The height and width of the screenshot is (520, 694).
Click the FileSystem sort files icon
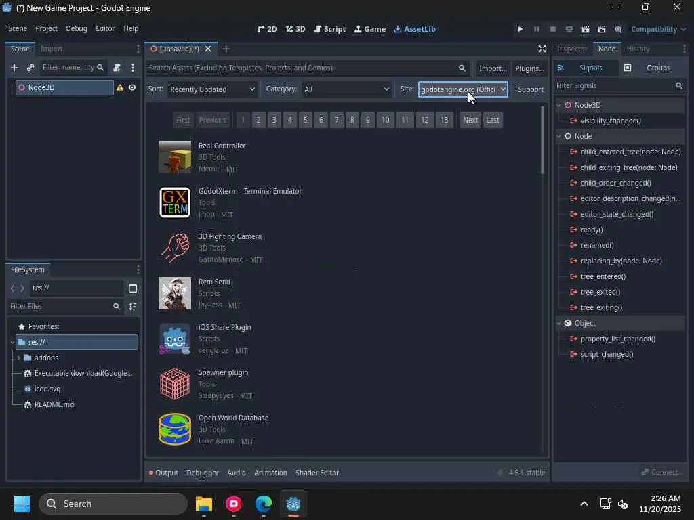coord(132,307)
